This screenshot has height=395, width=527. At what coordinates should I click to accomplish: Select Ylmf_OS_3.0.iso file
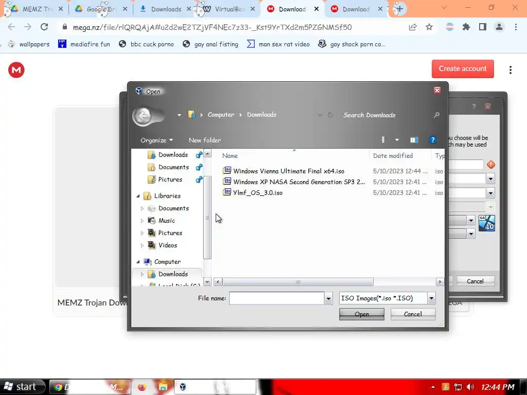click(258, 192)
